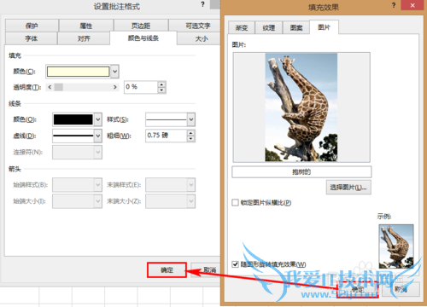Image resolution: width=427 pixels, height=307 pixels.
Task: Open the 大小 tab
Action: point(199,38)
